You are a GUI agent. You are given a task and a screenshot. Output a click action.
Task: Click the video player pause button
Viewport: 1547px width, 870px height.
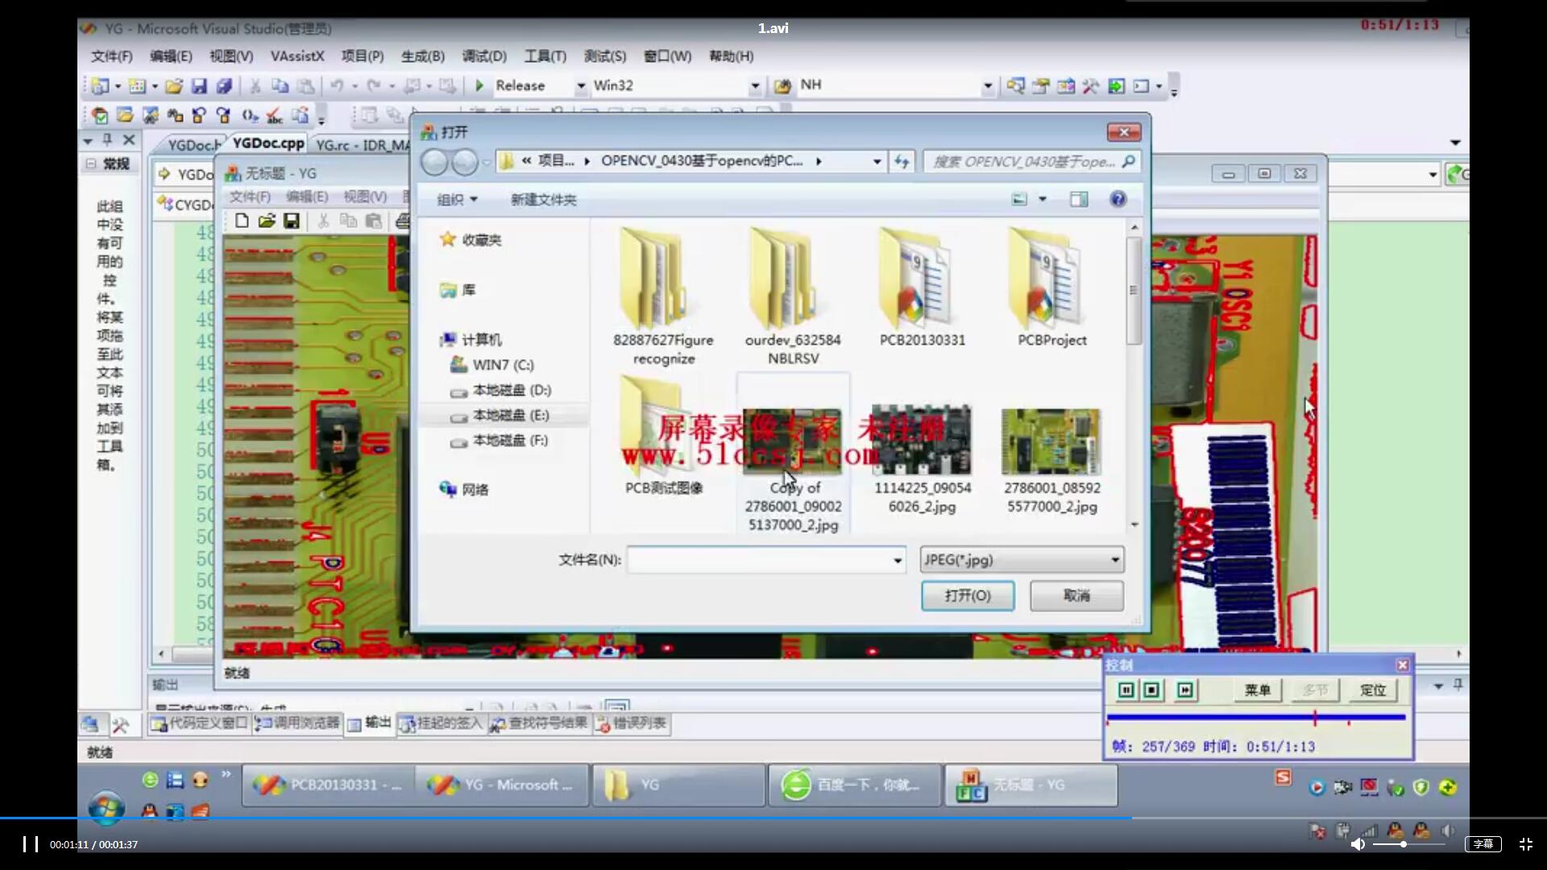coord(31,844)
